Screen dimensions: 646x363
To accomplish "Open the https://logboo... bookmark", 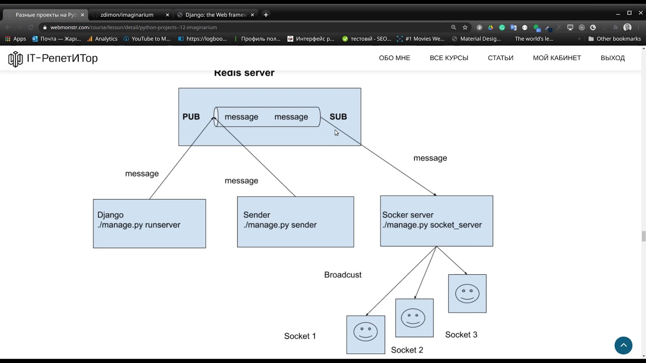I will 202,39.
